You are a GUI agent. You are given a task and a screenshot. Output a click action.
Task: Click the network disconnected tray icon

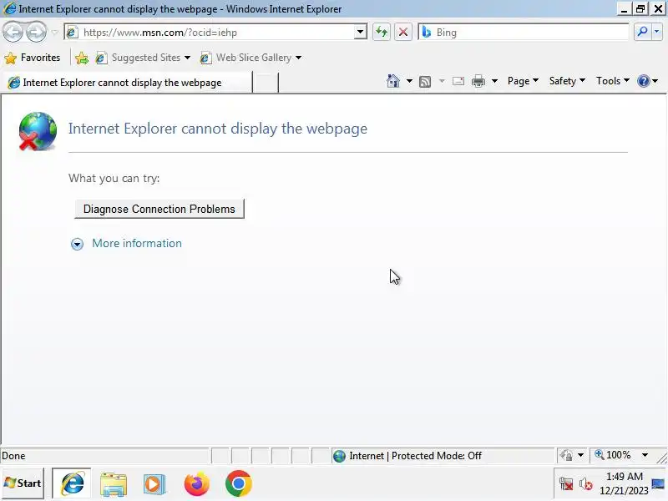566,484
